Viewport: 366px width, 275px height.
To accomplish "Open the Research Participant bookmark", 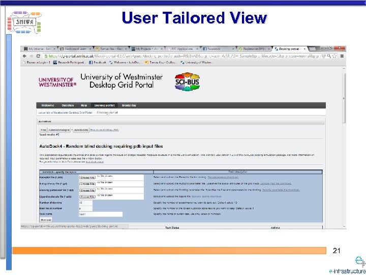I will pos(70,63).
